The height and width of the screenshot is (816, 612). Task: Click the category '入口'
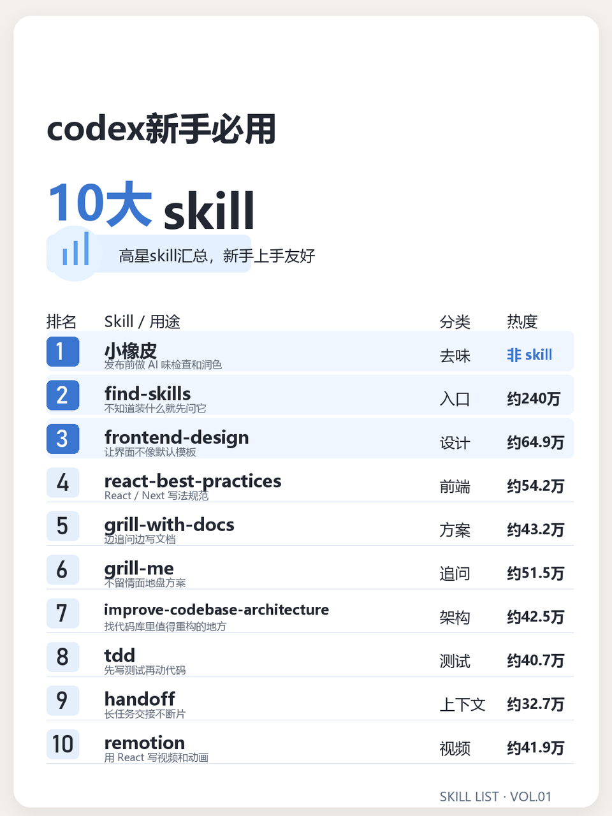tap(455, 400)
